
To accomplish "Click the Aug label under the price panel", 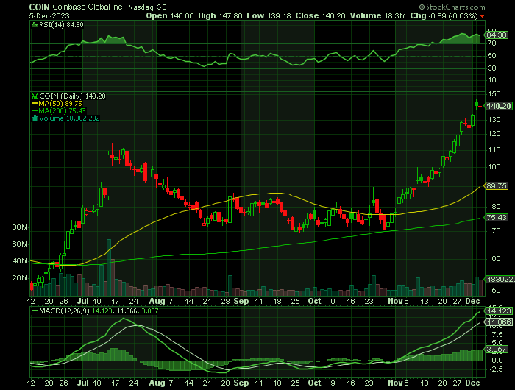I will (x=157, y=301).
